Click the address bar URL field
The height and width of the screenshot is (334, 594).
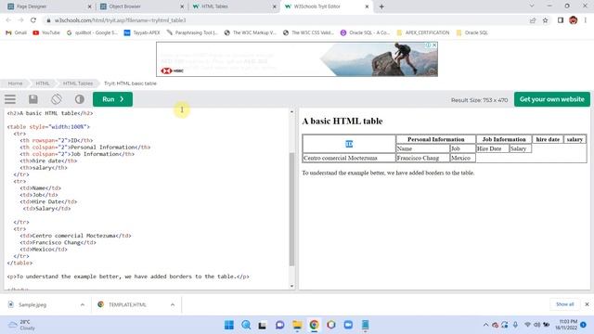coord(284,20)
